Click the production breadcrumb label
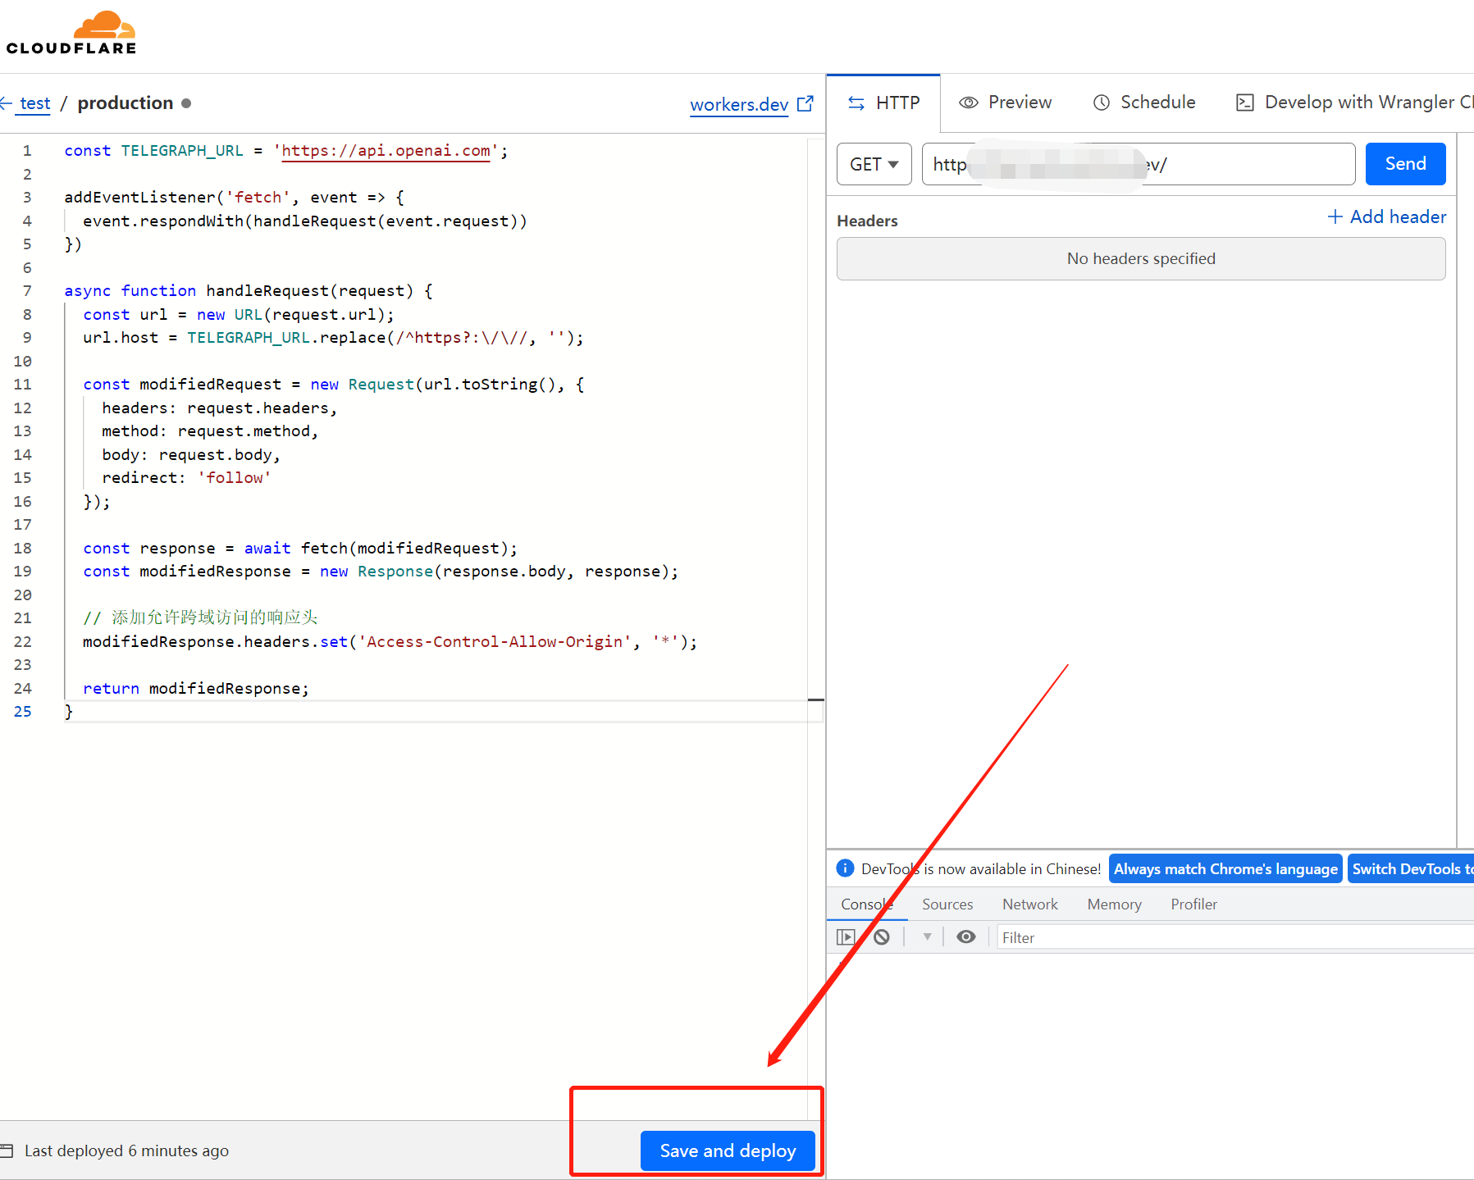This screenshot has width=1474, height=1180. [x=125, y=103]
